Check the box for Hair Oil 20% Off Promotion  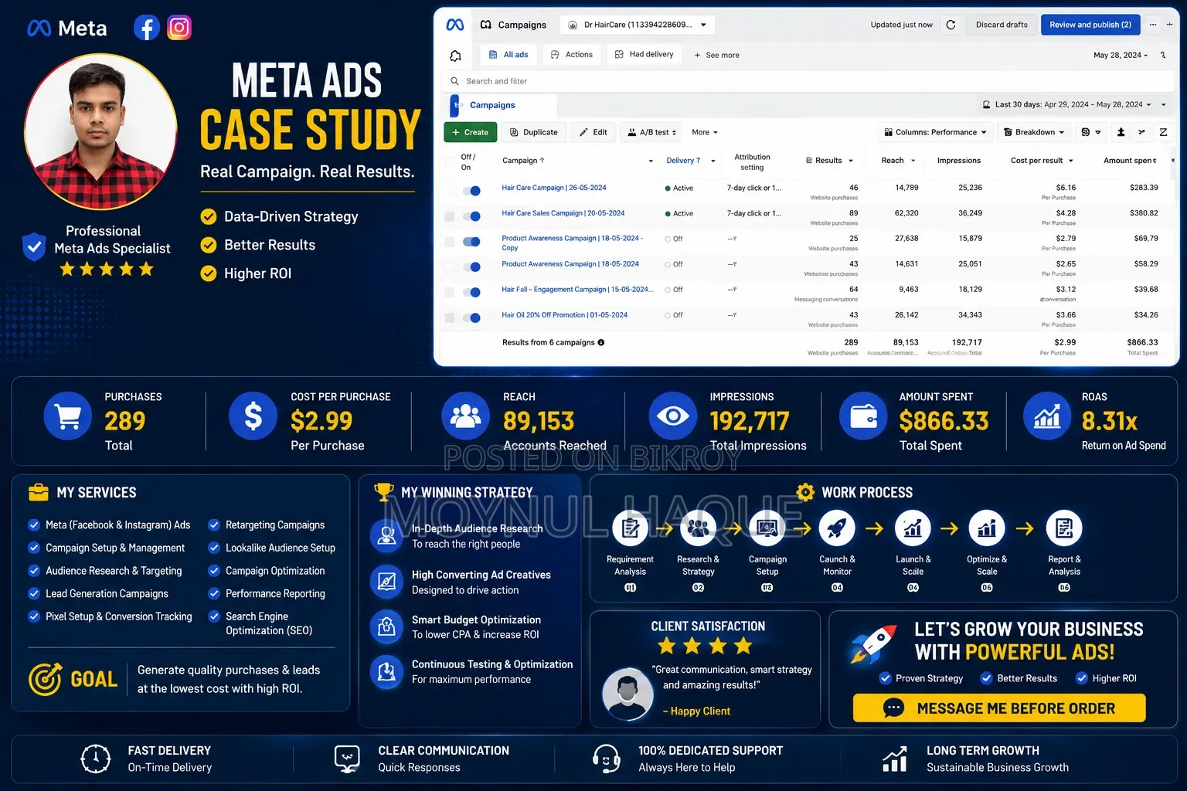pos(449,317)
